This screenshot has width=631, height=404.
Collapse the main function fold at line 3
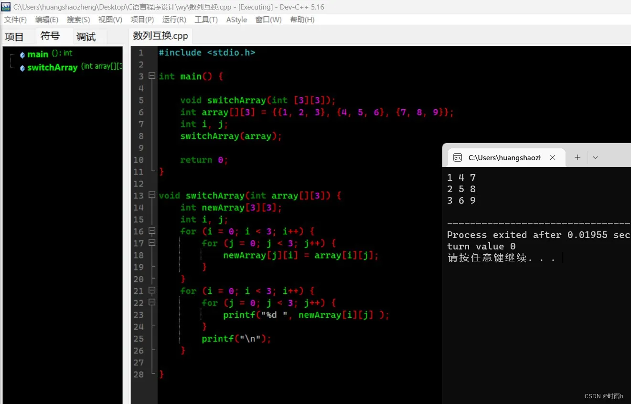pyautogui.click(x=152, y=76)
